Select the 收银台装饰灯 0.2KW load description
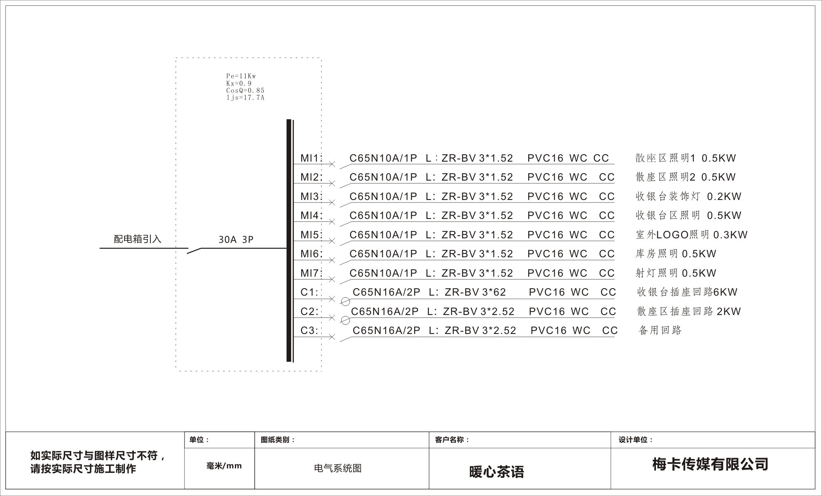822x496 pixels. click(x=689, y=196)
